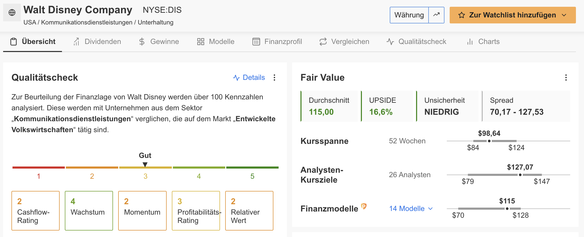Image resolution: width=584 pixels, height=237 pixels.
Task: Click the calendar icon of Finanzprofil
Action: point(256,42)
